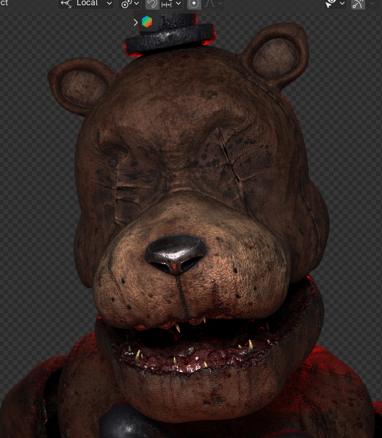Open the pivot point dropdown

point(130,4)
